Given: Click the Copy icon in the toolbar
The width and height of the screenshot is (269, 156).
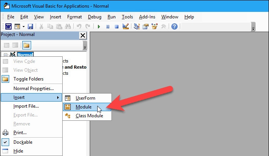Looking at the screenshot, I should click(x=50, y=26).
